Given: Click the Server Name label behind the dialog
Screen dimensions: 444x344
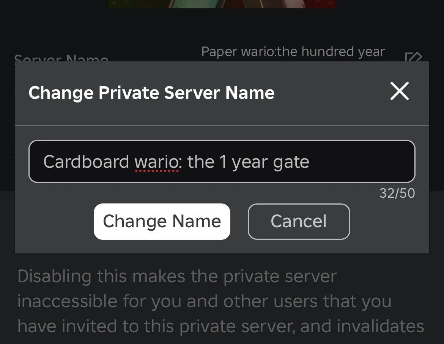Looking at the screenshot, I should (x=61, y=58).
